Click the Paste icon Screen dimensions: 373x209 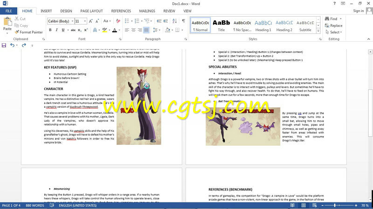point(7,22)
